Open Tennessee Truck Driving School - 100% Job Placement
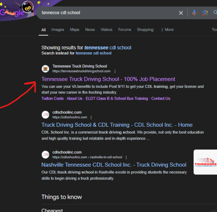 108,79
